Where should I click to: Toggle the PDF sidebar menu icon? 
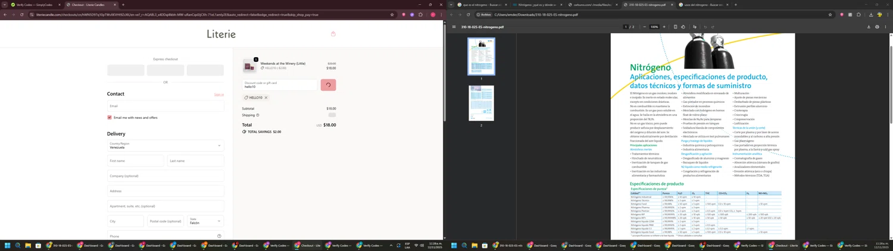point(454,27)
